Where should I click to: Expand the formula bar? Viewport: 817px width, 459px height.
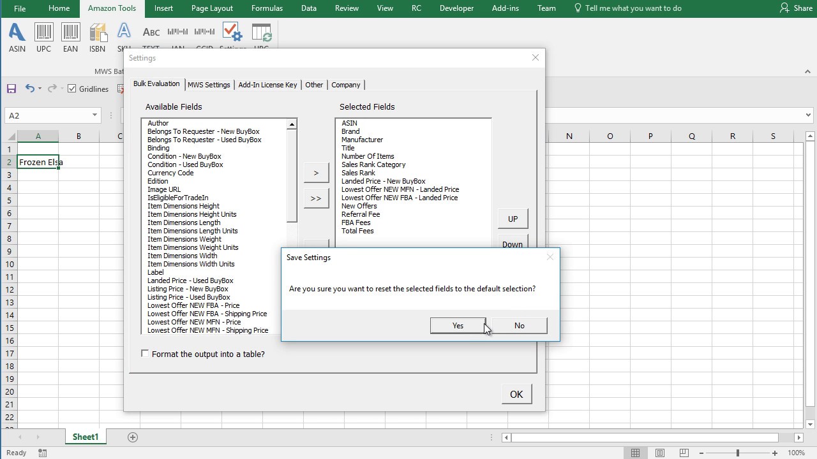click(x=809, y=115)
